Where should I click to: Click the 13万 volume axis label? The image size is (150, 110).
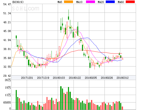click(8, 95)
